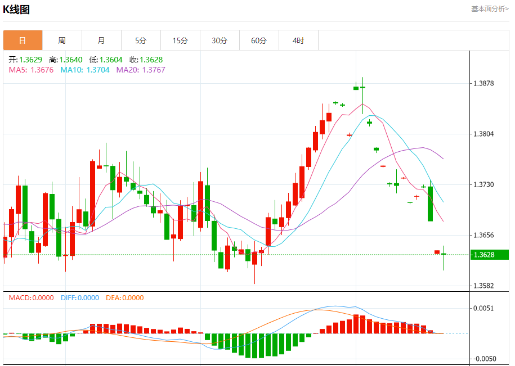Click the MACD:0.0000 indicator label
515x366 pixels.
pyautogui.click(x=31, y=298)
